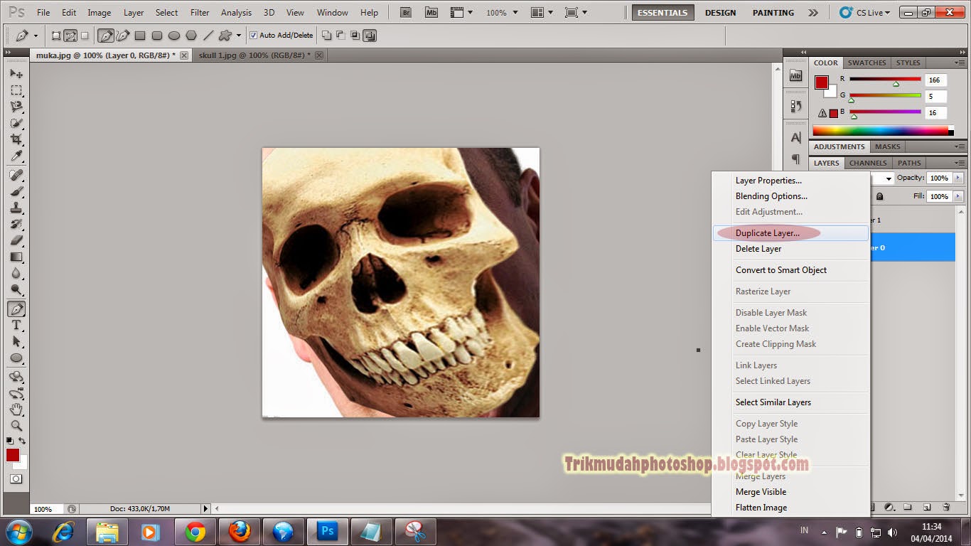The height and width of the screenshot is (546, 971).
Task: Select the Pen tool in the toolbox
Action: (x=16, y=309)
